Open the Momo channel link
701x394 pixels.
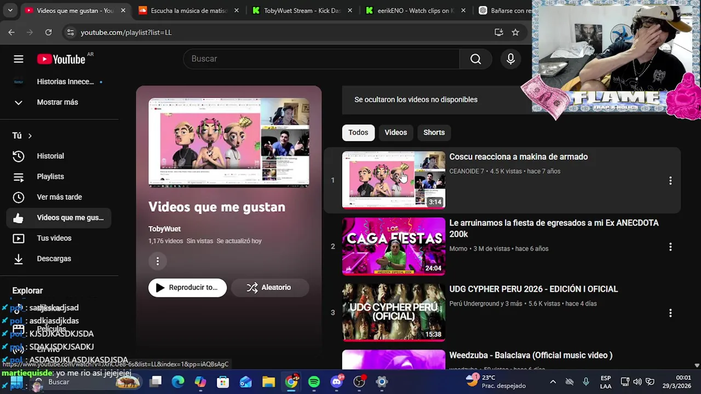[458, 248]
